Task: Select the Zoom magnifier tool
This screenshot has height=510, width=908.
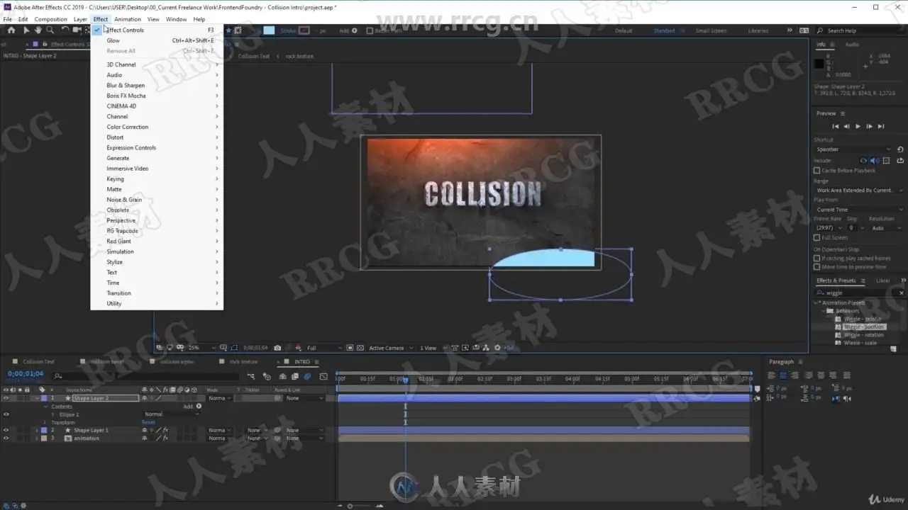Action: (50, 30)
